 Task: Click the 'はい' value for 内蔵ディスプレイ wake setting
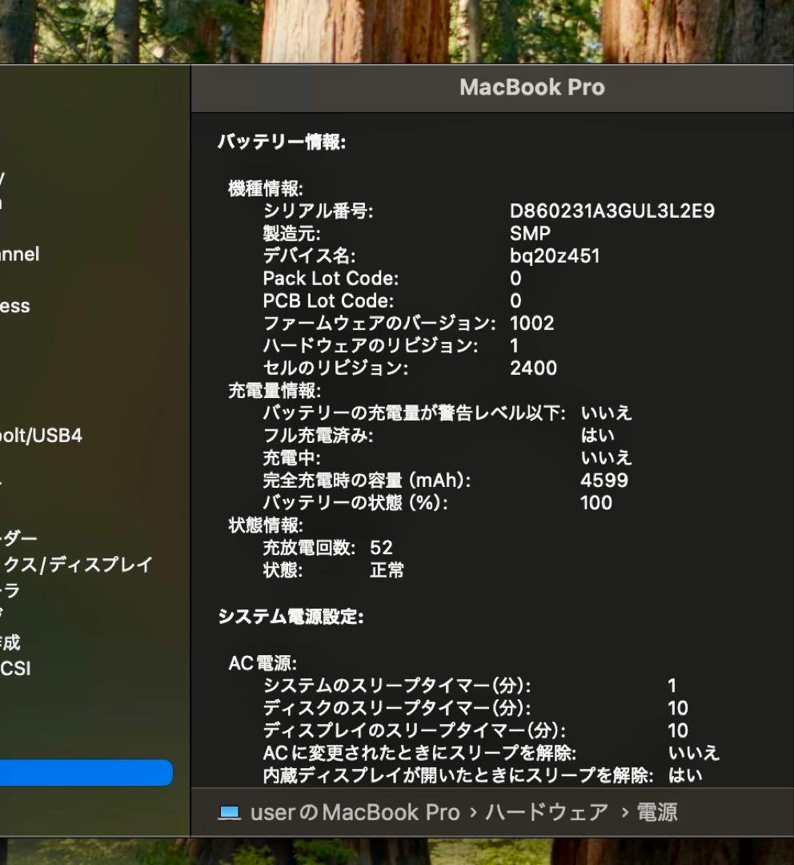pyautogui.click(x=685, y=775)
